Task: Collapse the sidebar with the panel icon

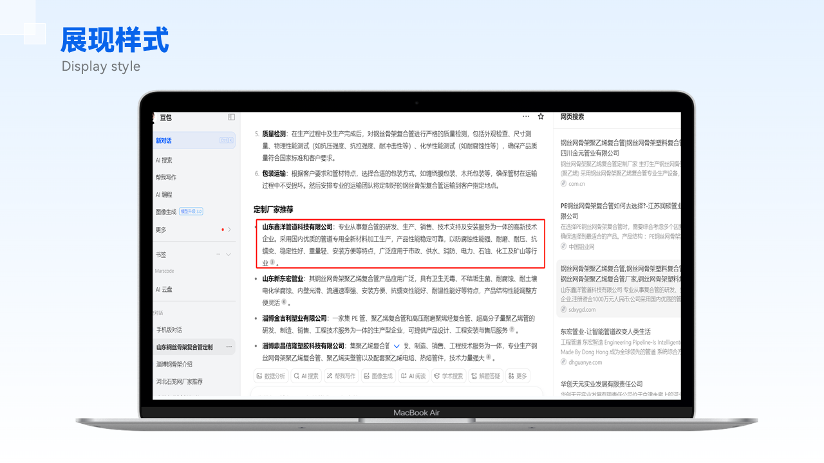Action: point(232,117)
